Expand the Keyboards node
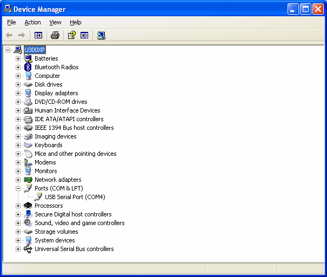 click(x=18, y=145)
